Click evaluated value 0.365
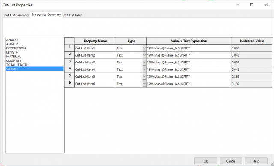Screen dimensions: 274x166 [x=252, y=76]
